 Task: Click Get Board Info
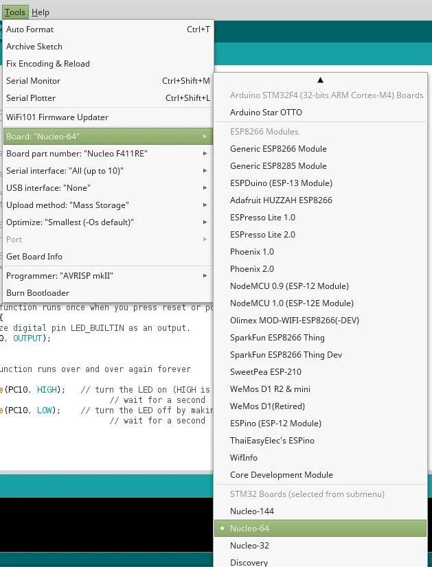click(x=108, y=256)
